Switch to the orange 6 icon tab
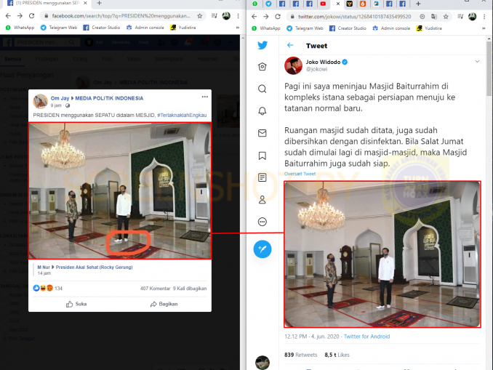Image resolution: width=493 pixels, height=370 pixels. 363,4
